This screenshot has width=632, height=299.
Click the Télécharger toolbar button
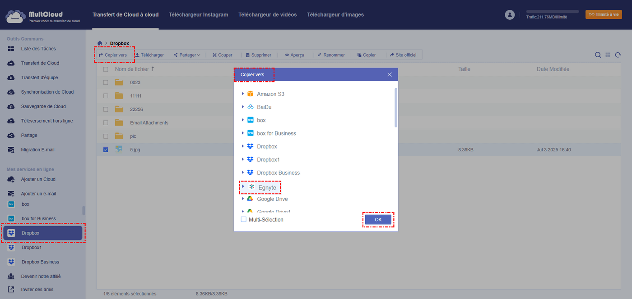click(149, 55)
